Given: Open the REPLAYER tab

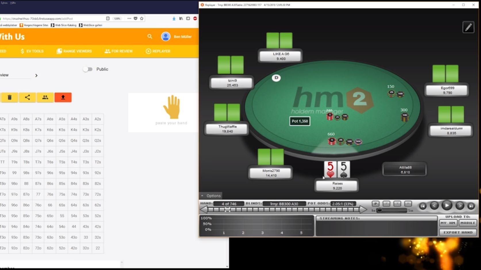Looking at the screenshot, I should pyautogui.click(x=158, y=51).
